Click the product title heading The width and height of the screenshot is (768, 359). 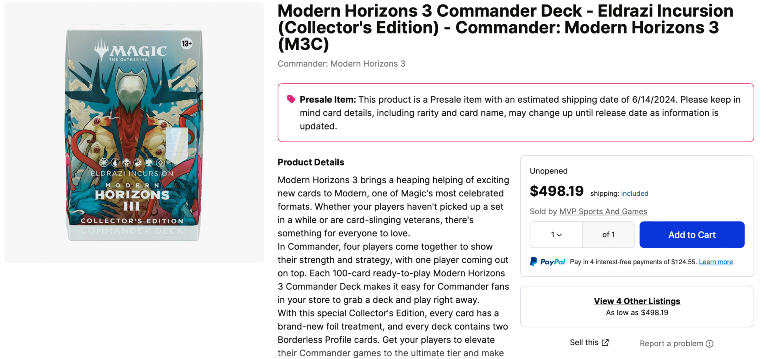click(505, 27)
